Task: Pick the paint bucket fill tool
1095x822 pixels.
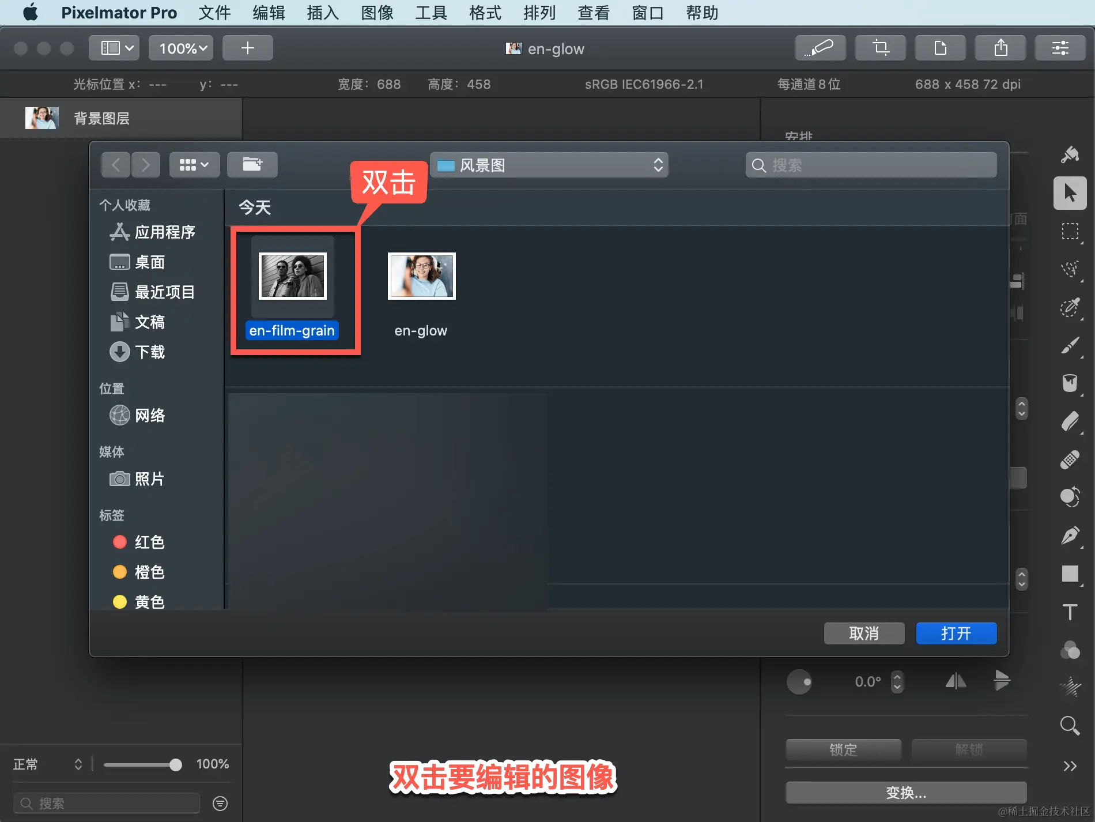Action: [x=1070, y=383]
